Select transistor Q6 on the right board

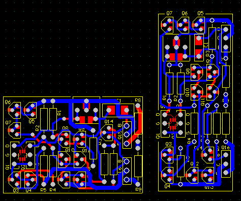click(x=183, y=25)
